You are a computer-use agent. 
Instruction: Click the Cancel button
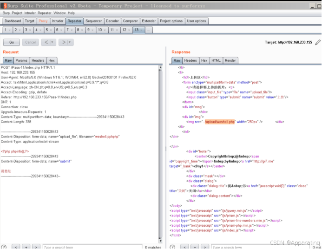point(30,42)
